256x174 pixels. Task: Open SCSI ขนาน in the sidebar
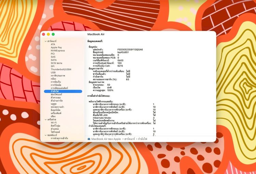tap(56, 63)
